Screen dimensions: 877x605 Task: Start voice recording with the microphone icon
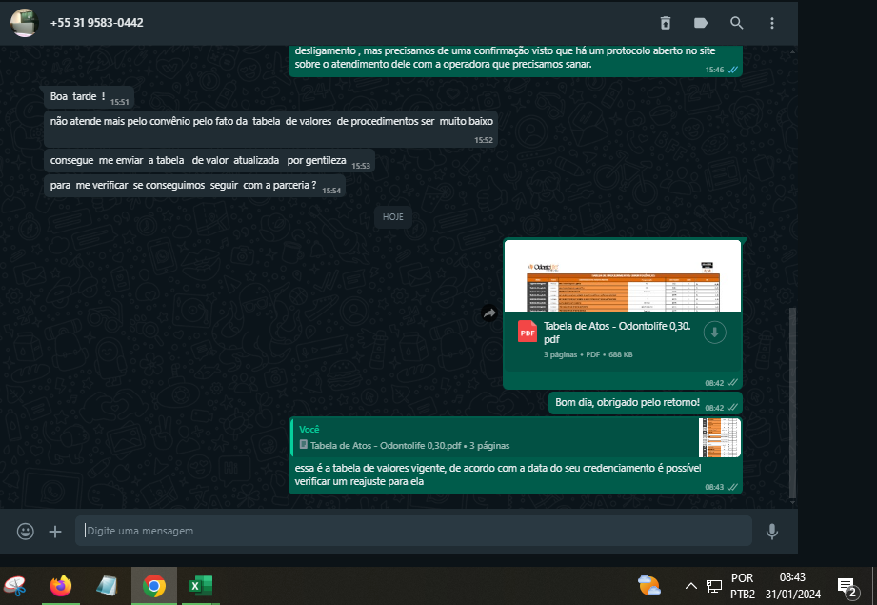coord(771,532)
